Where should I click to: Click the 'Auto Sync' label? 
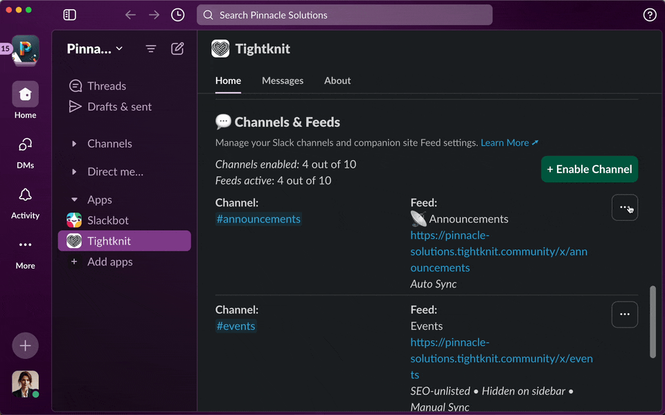[434, 284]
